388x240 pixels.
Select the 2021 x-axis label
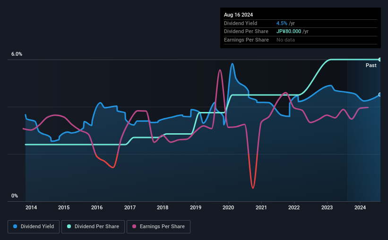(x=261, y=207)
